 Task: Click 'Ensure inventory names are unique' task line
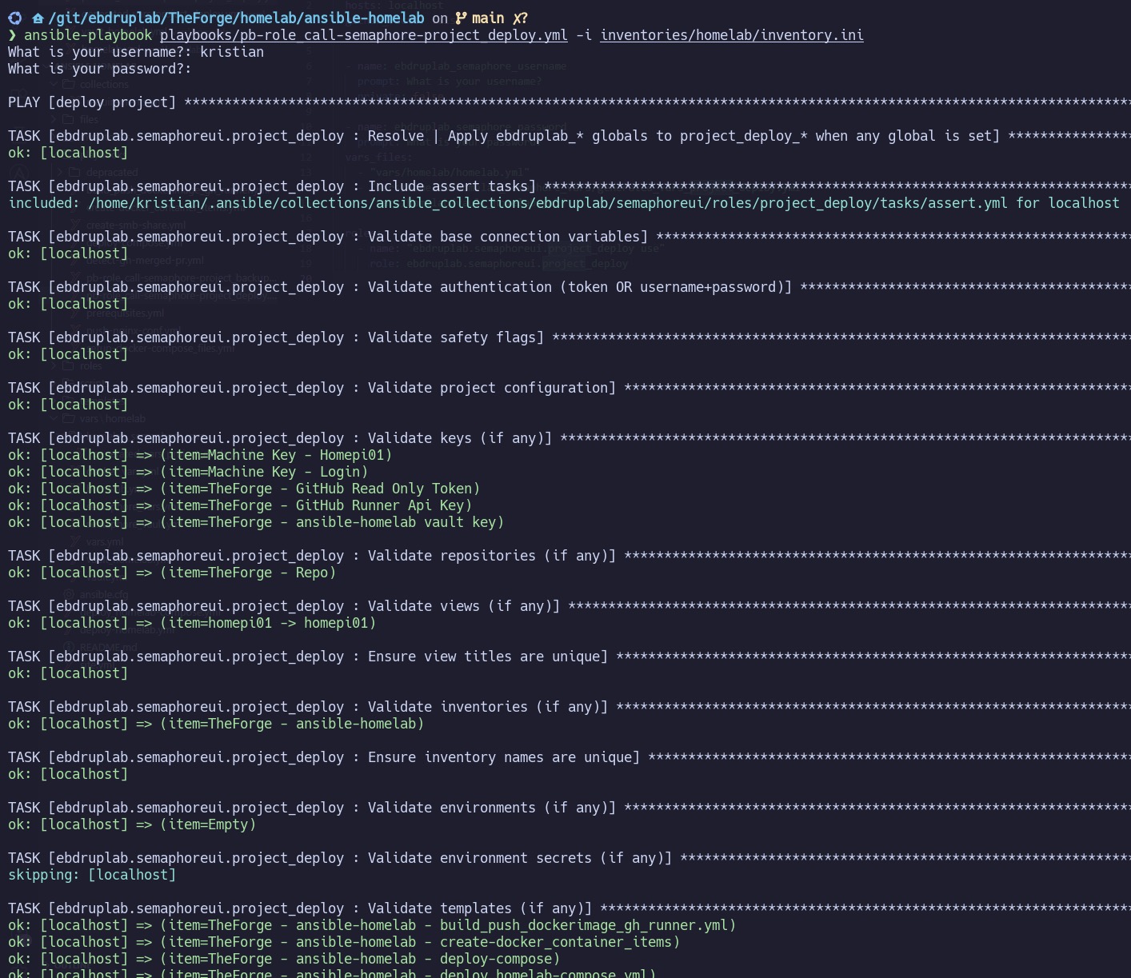[569, 757]
